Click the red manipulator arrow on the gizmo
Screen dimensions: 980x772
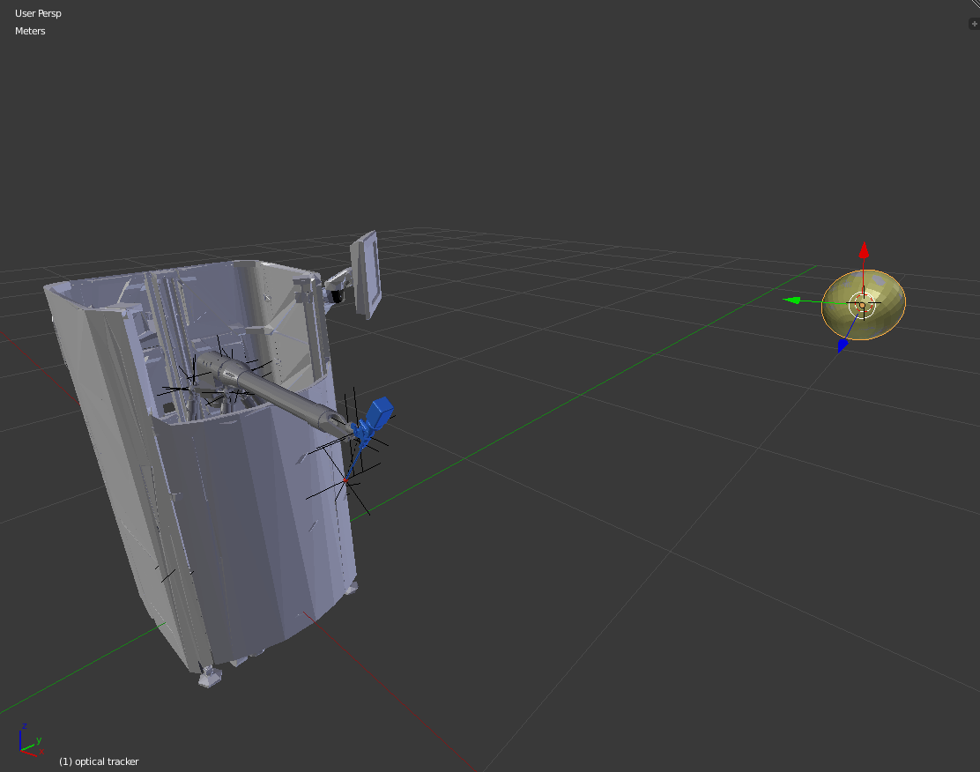(865, 250)
